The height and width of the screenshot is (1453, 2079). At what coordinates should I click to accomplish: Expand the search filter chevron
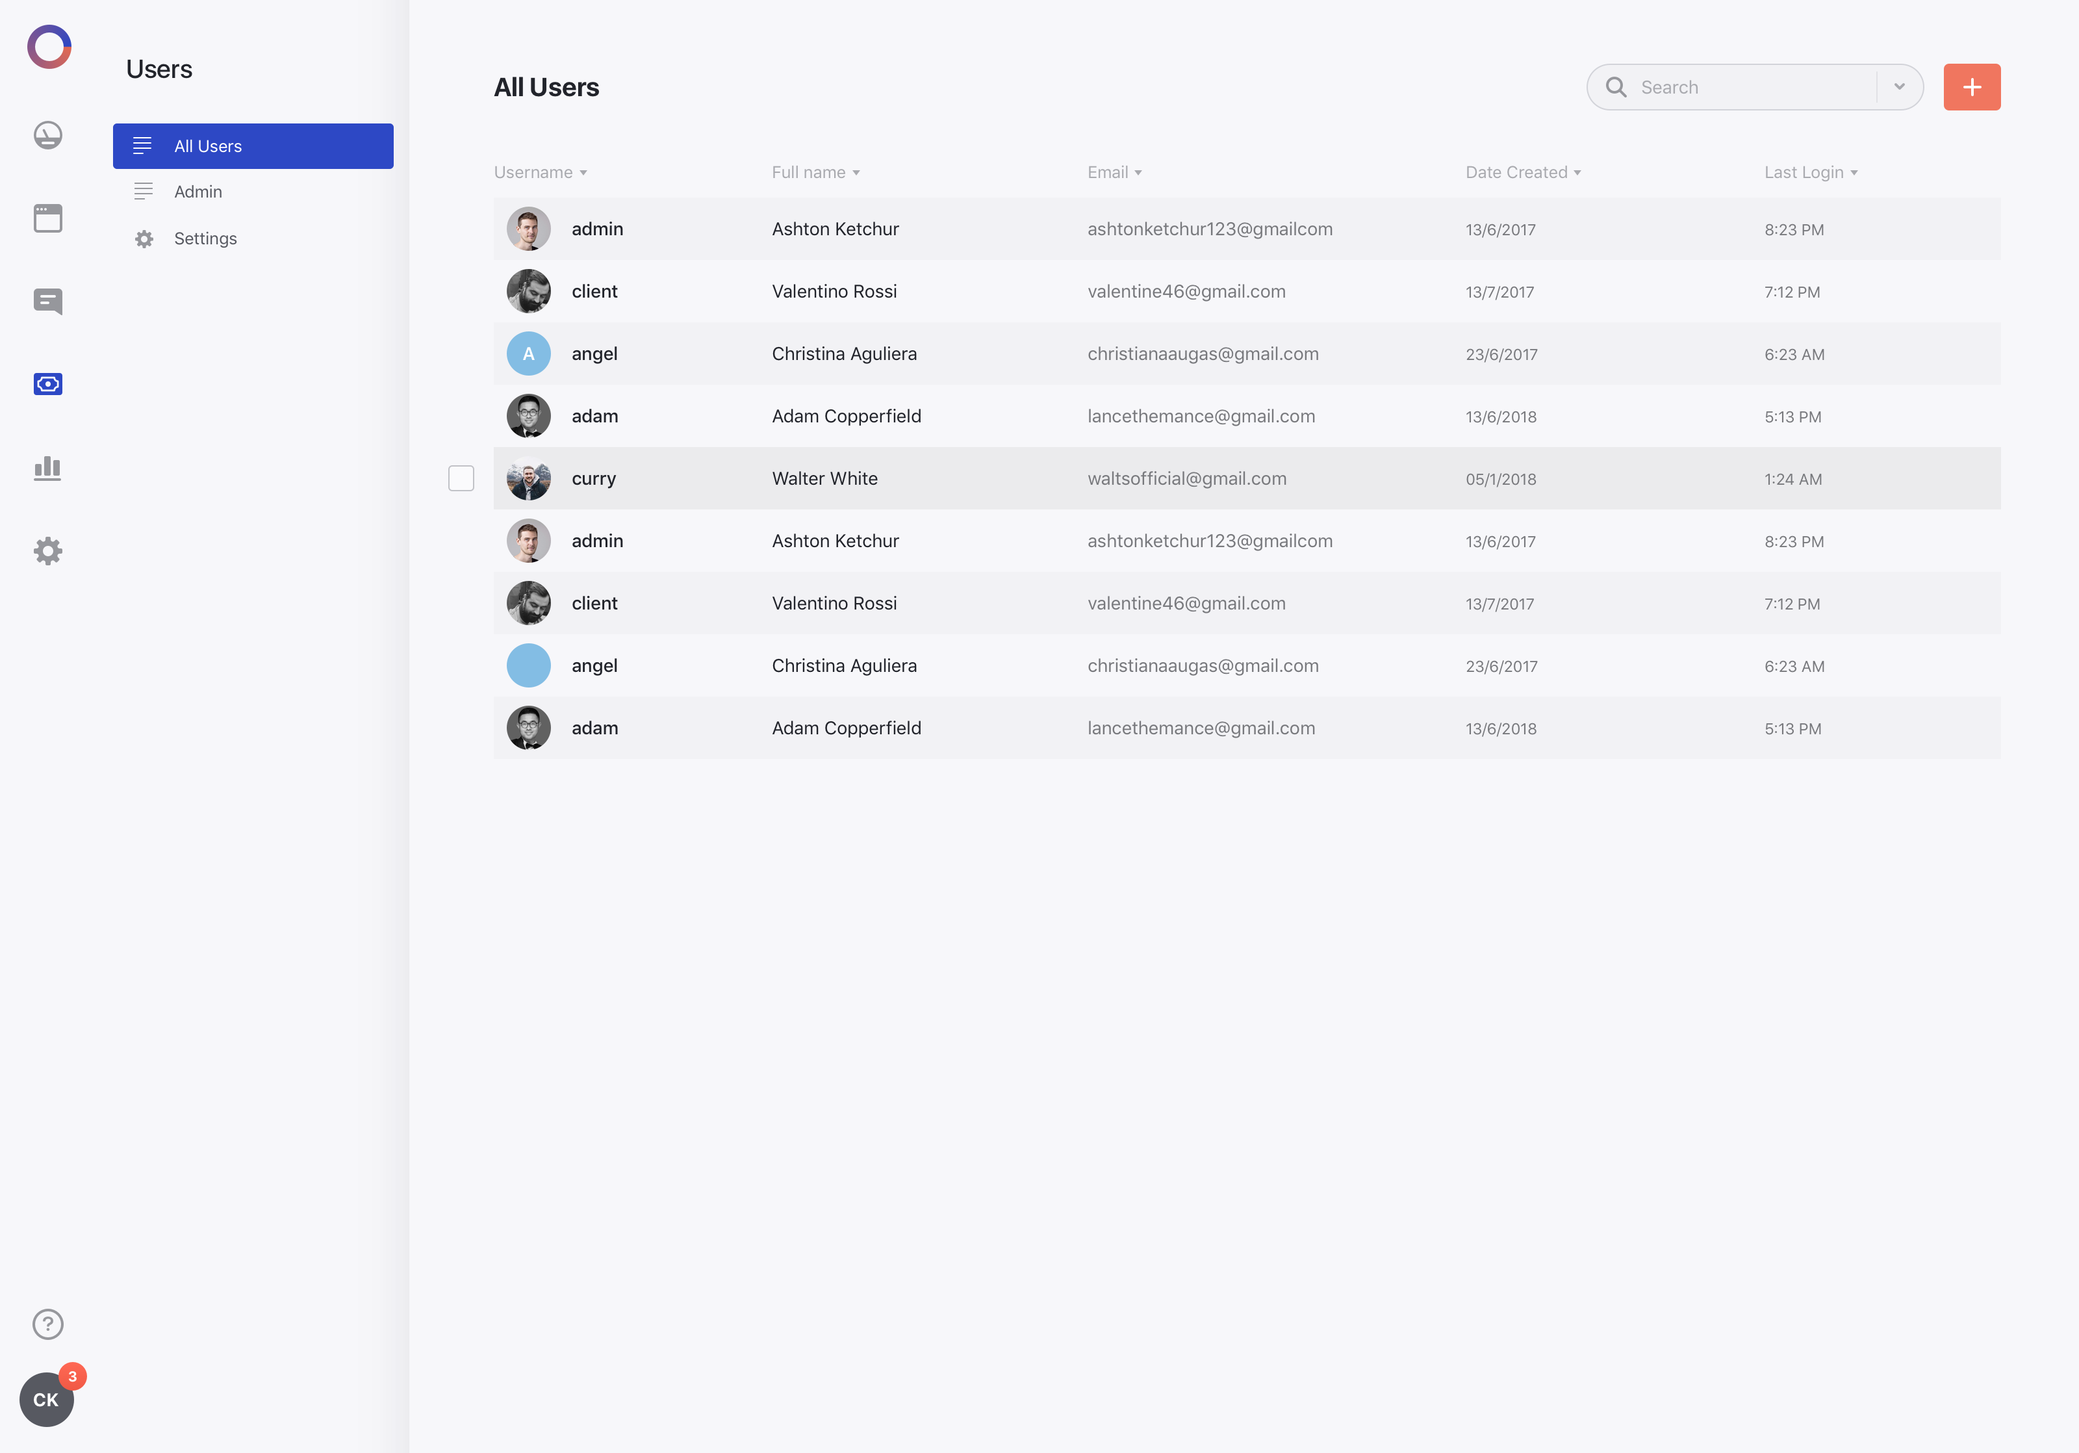click(1899, 87)
